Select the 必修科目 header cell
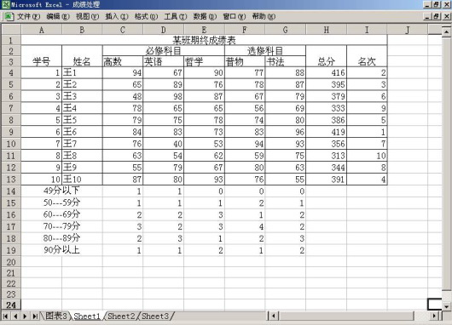This screenshot has height=325, width=452. click(164, 50)
